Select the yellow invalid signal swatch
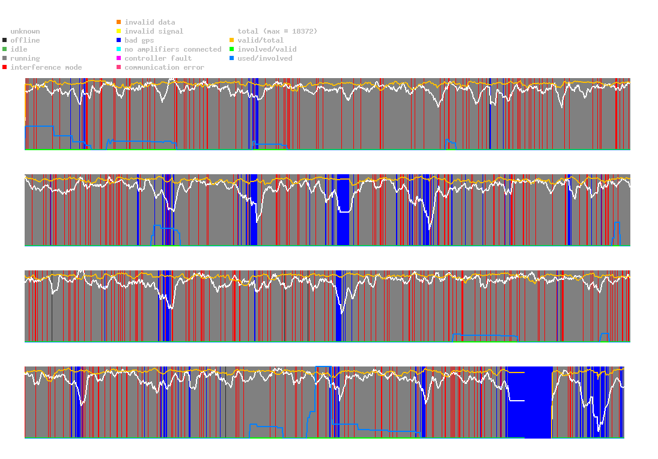Screen dimensions: 658x459 click(x=119, y=31)
